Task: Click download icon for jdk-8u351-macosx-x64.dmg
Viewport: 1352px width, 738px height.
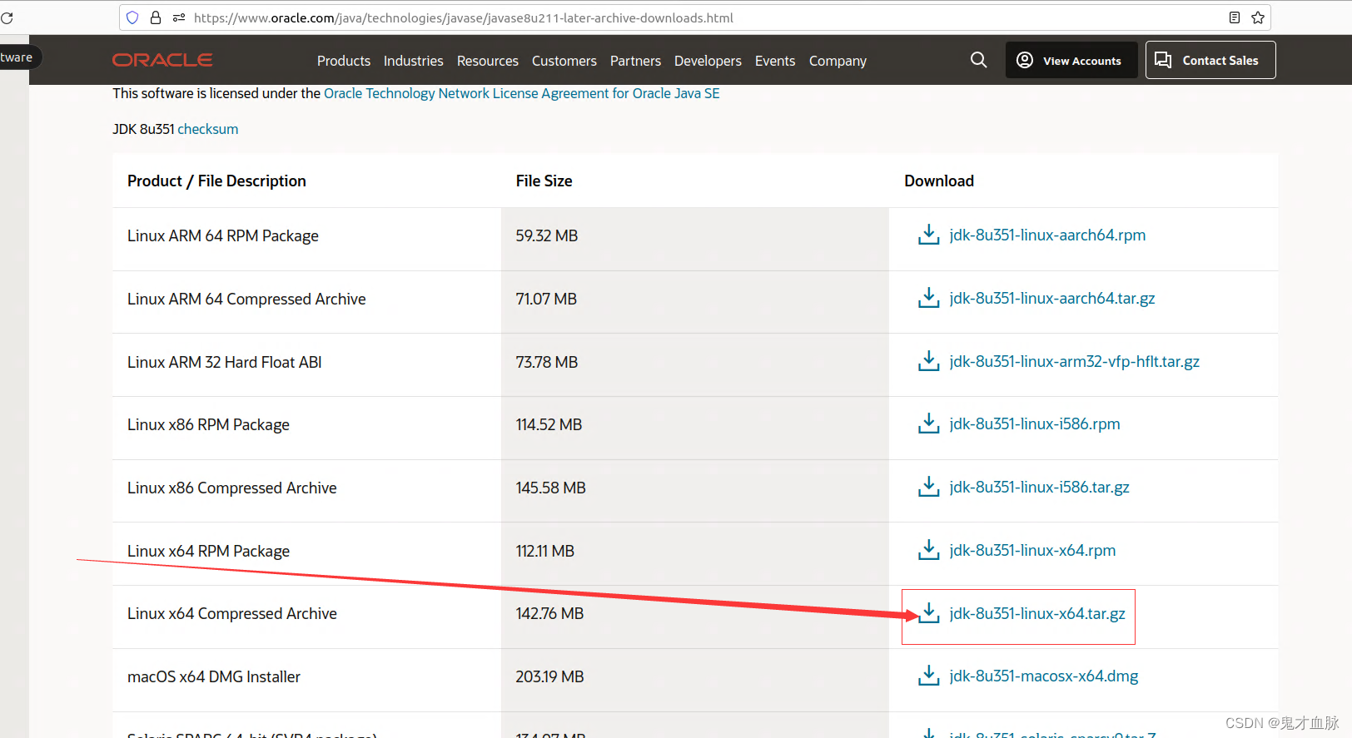Action: pos(928,676)
